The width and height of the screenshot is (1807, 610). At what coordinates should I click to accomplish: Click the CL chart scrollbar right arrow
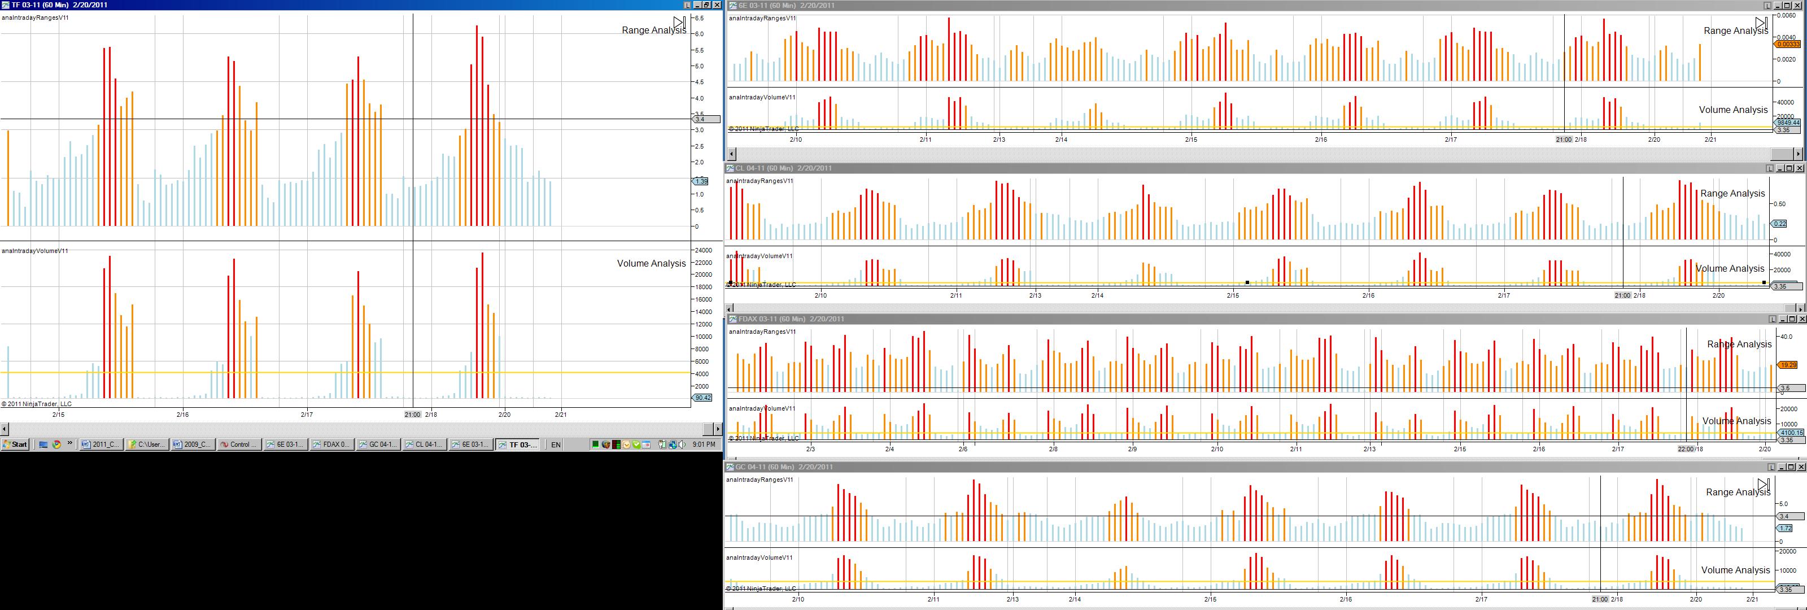(1801, 308)
